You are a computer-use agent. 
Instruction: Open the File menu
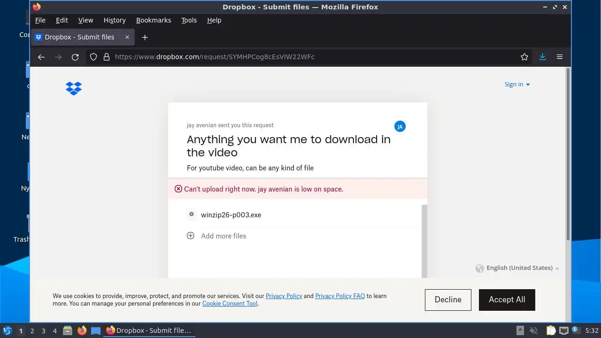40,20
